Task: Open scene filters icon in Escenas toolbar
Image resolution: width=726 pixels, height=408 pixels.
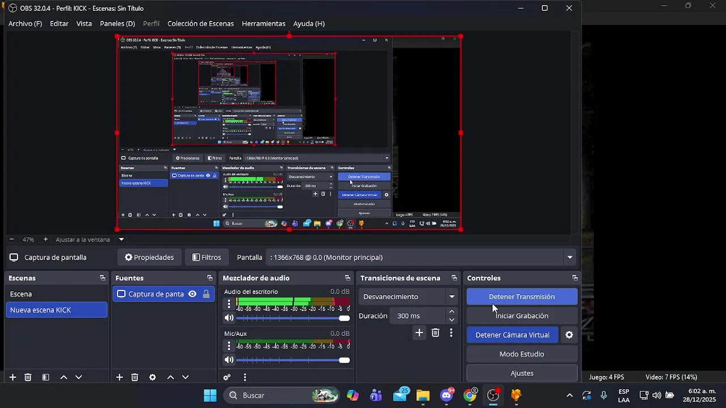Action: (45, 377)
